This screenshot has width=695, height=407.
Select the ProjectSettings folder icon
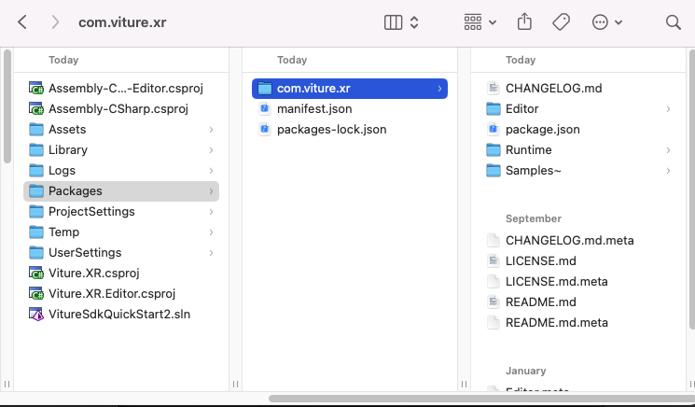point(36,212)
